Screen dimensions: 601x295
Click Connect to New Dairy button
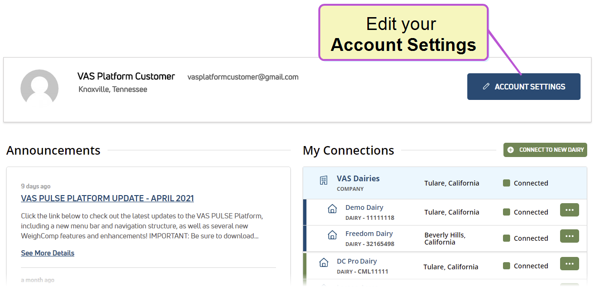point(545,150)
